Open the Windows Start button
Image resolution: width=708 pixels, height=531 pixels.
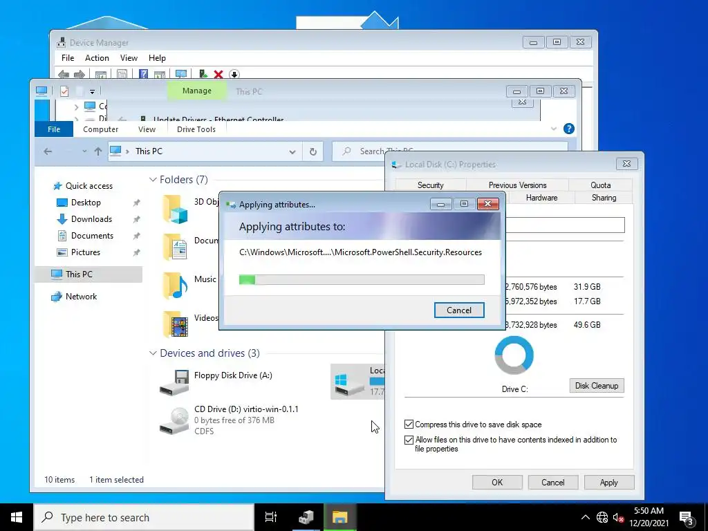click(17, 517)
